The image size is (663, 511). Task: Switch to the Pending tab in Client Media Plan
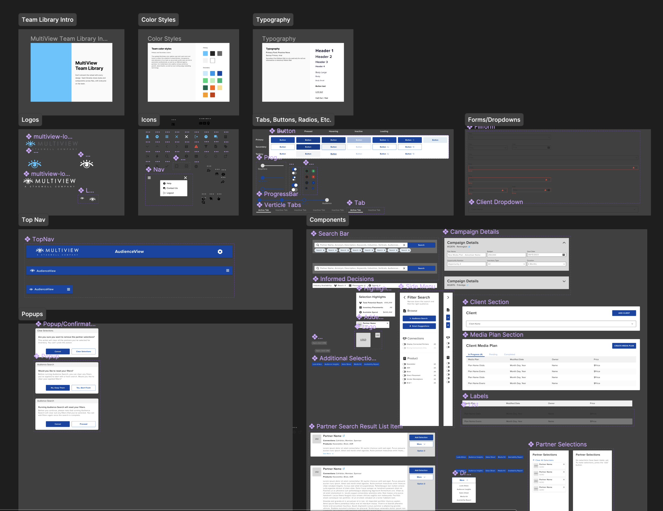(493, 354)
